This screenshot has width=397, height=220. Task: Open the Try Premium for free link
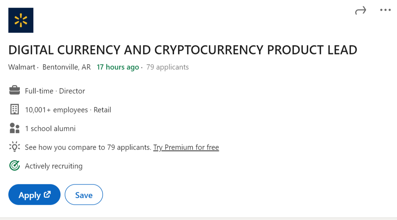pos(186,147)
